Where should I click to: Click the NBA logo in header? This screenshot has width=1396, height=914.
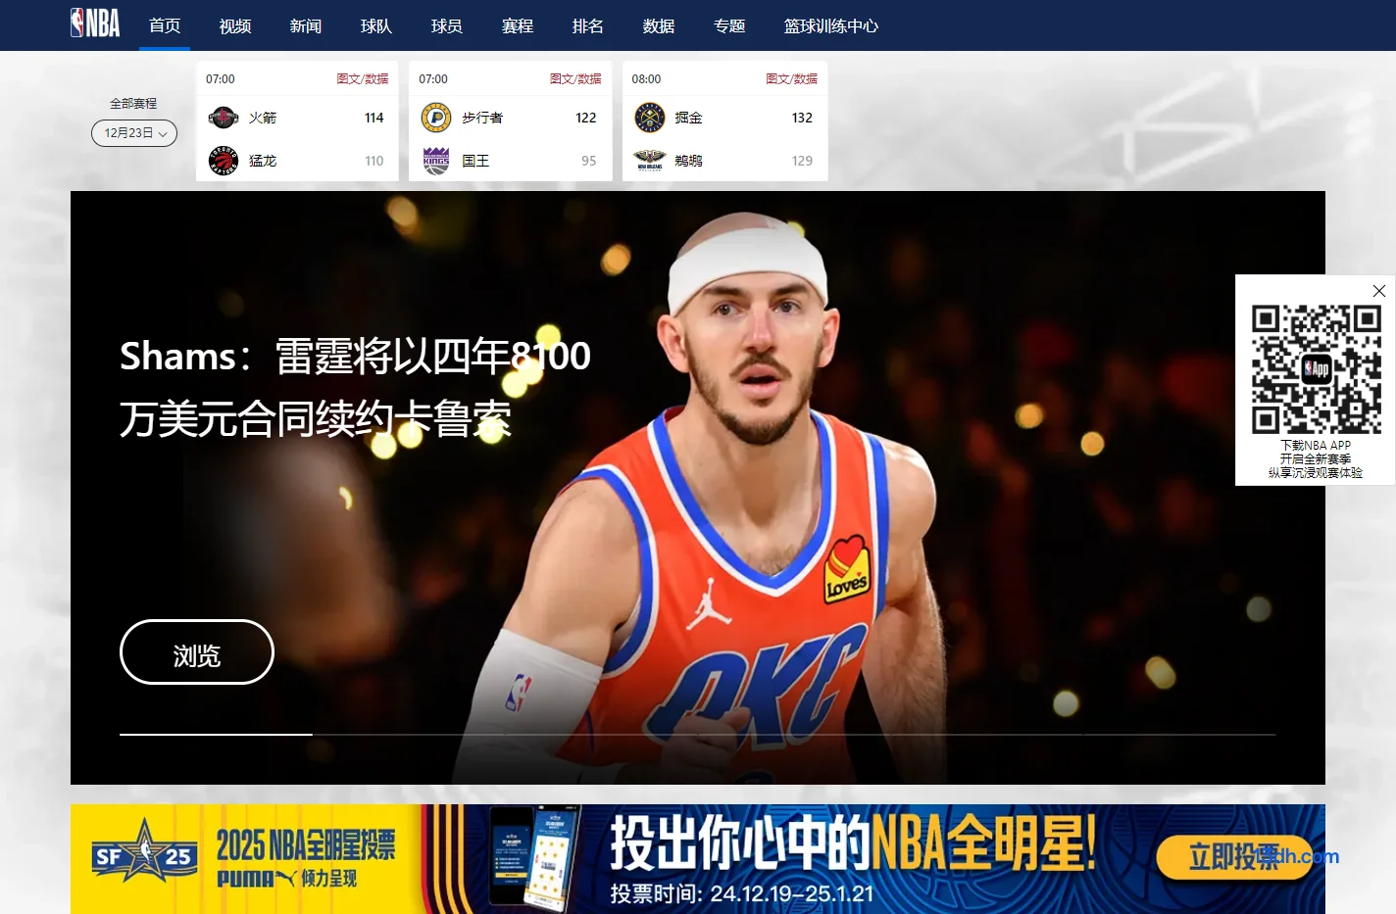click(95, 24)
